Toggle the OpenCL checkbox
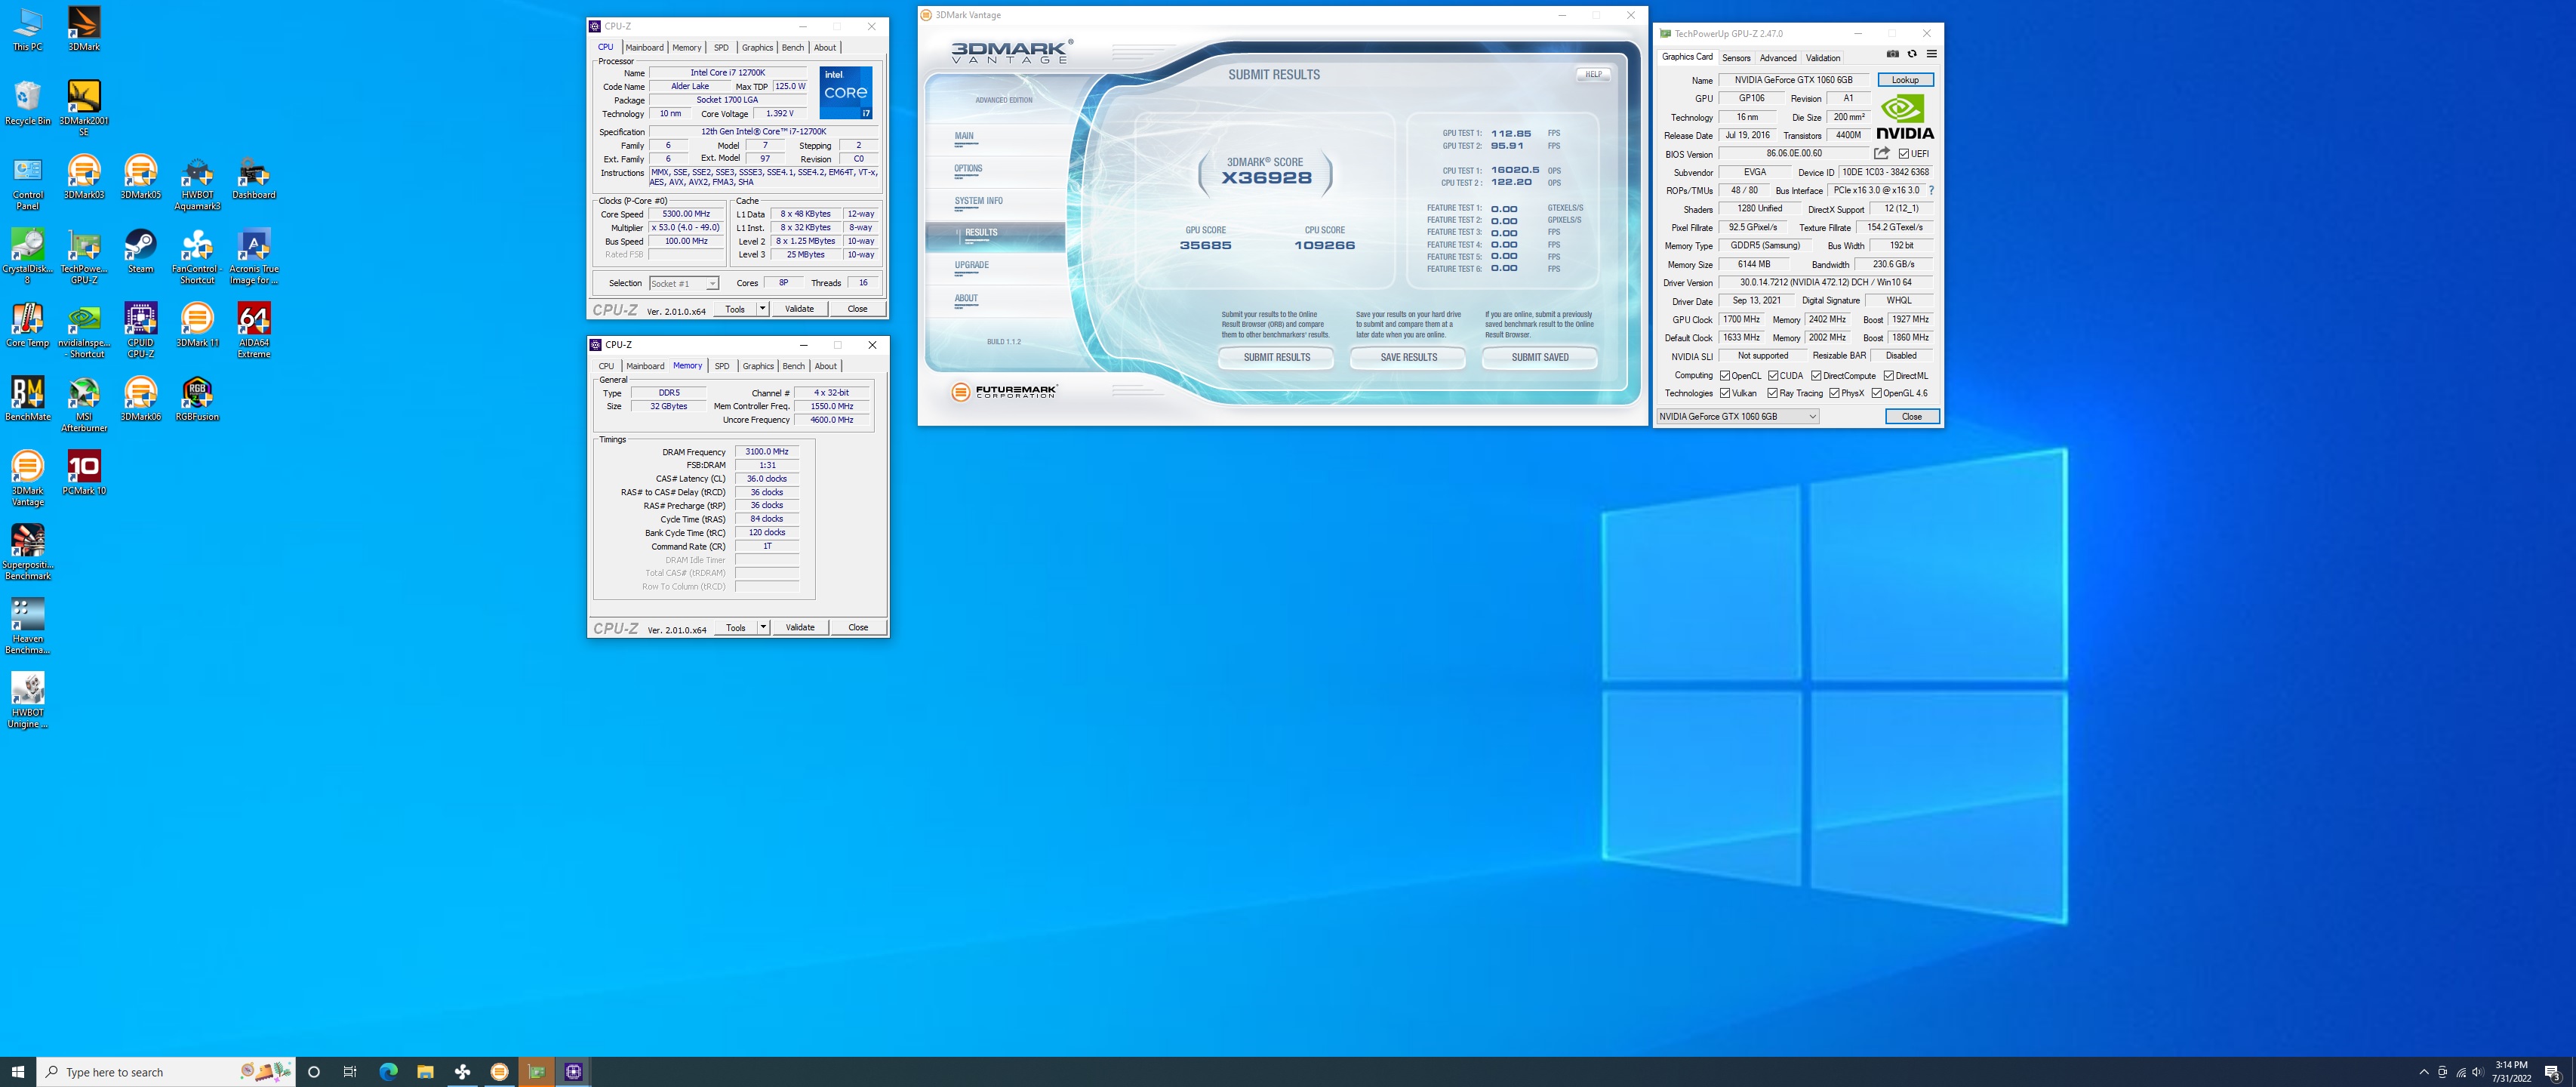Image resolution: width=2576 pixels, height=1087 pixels. (x=1725, y=376)
